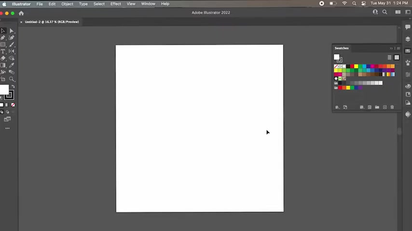Screen dimensions: 412x231
Task: Create a New Swatch
Action: (385, 107)
